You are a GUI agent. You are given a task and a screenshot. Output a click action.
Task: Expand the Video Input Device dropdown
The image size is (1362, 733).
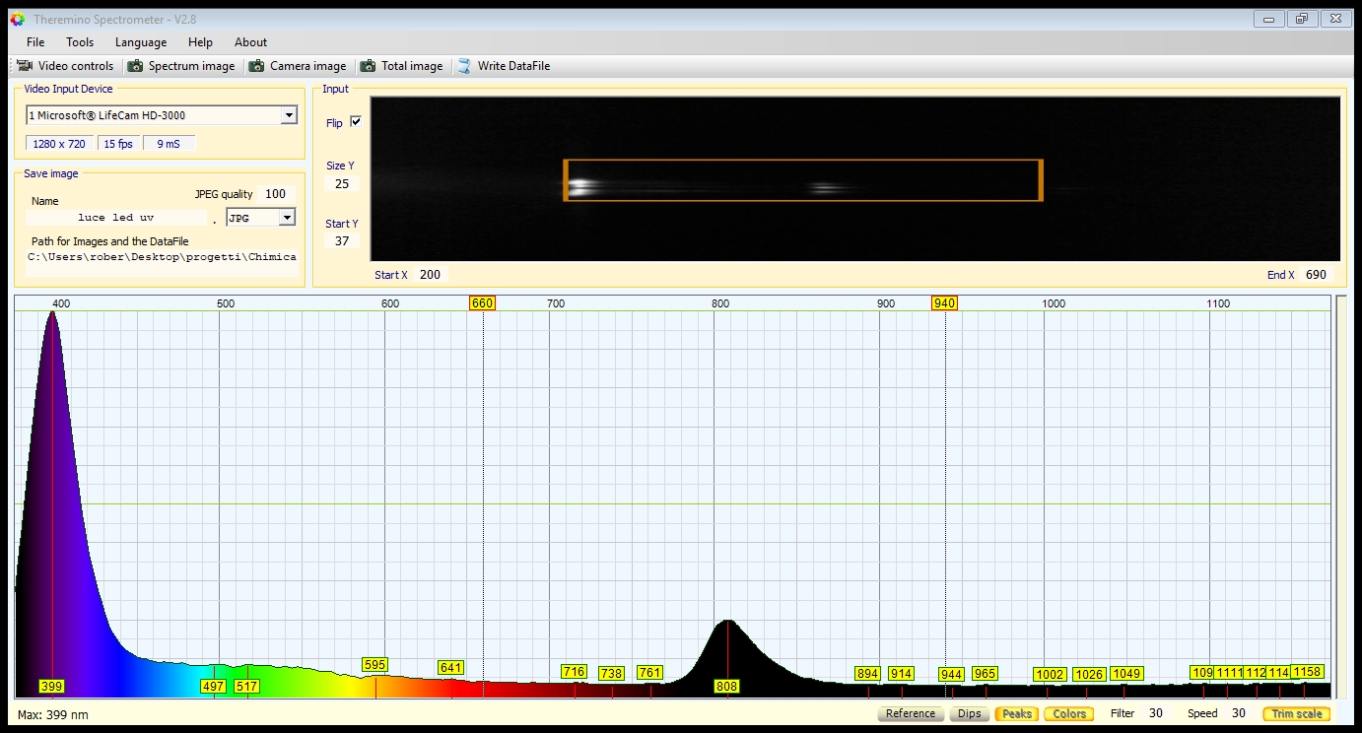pyautogui.click(x=288, y=115)
